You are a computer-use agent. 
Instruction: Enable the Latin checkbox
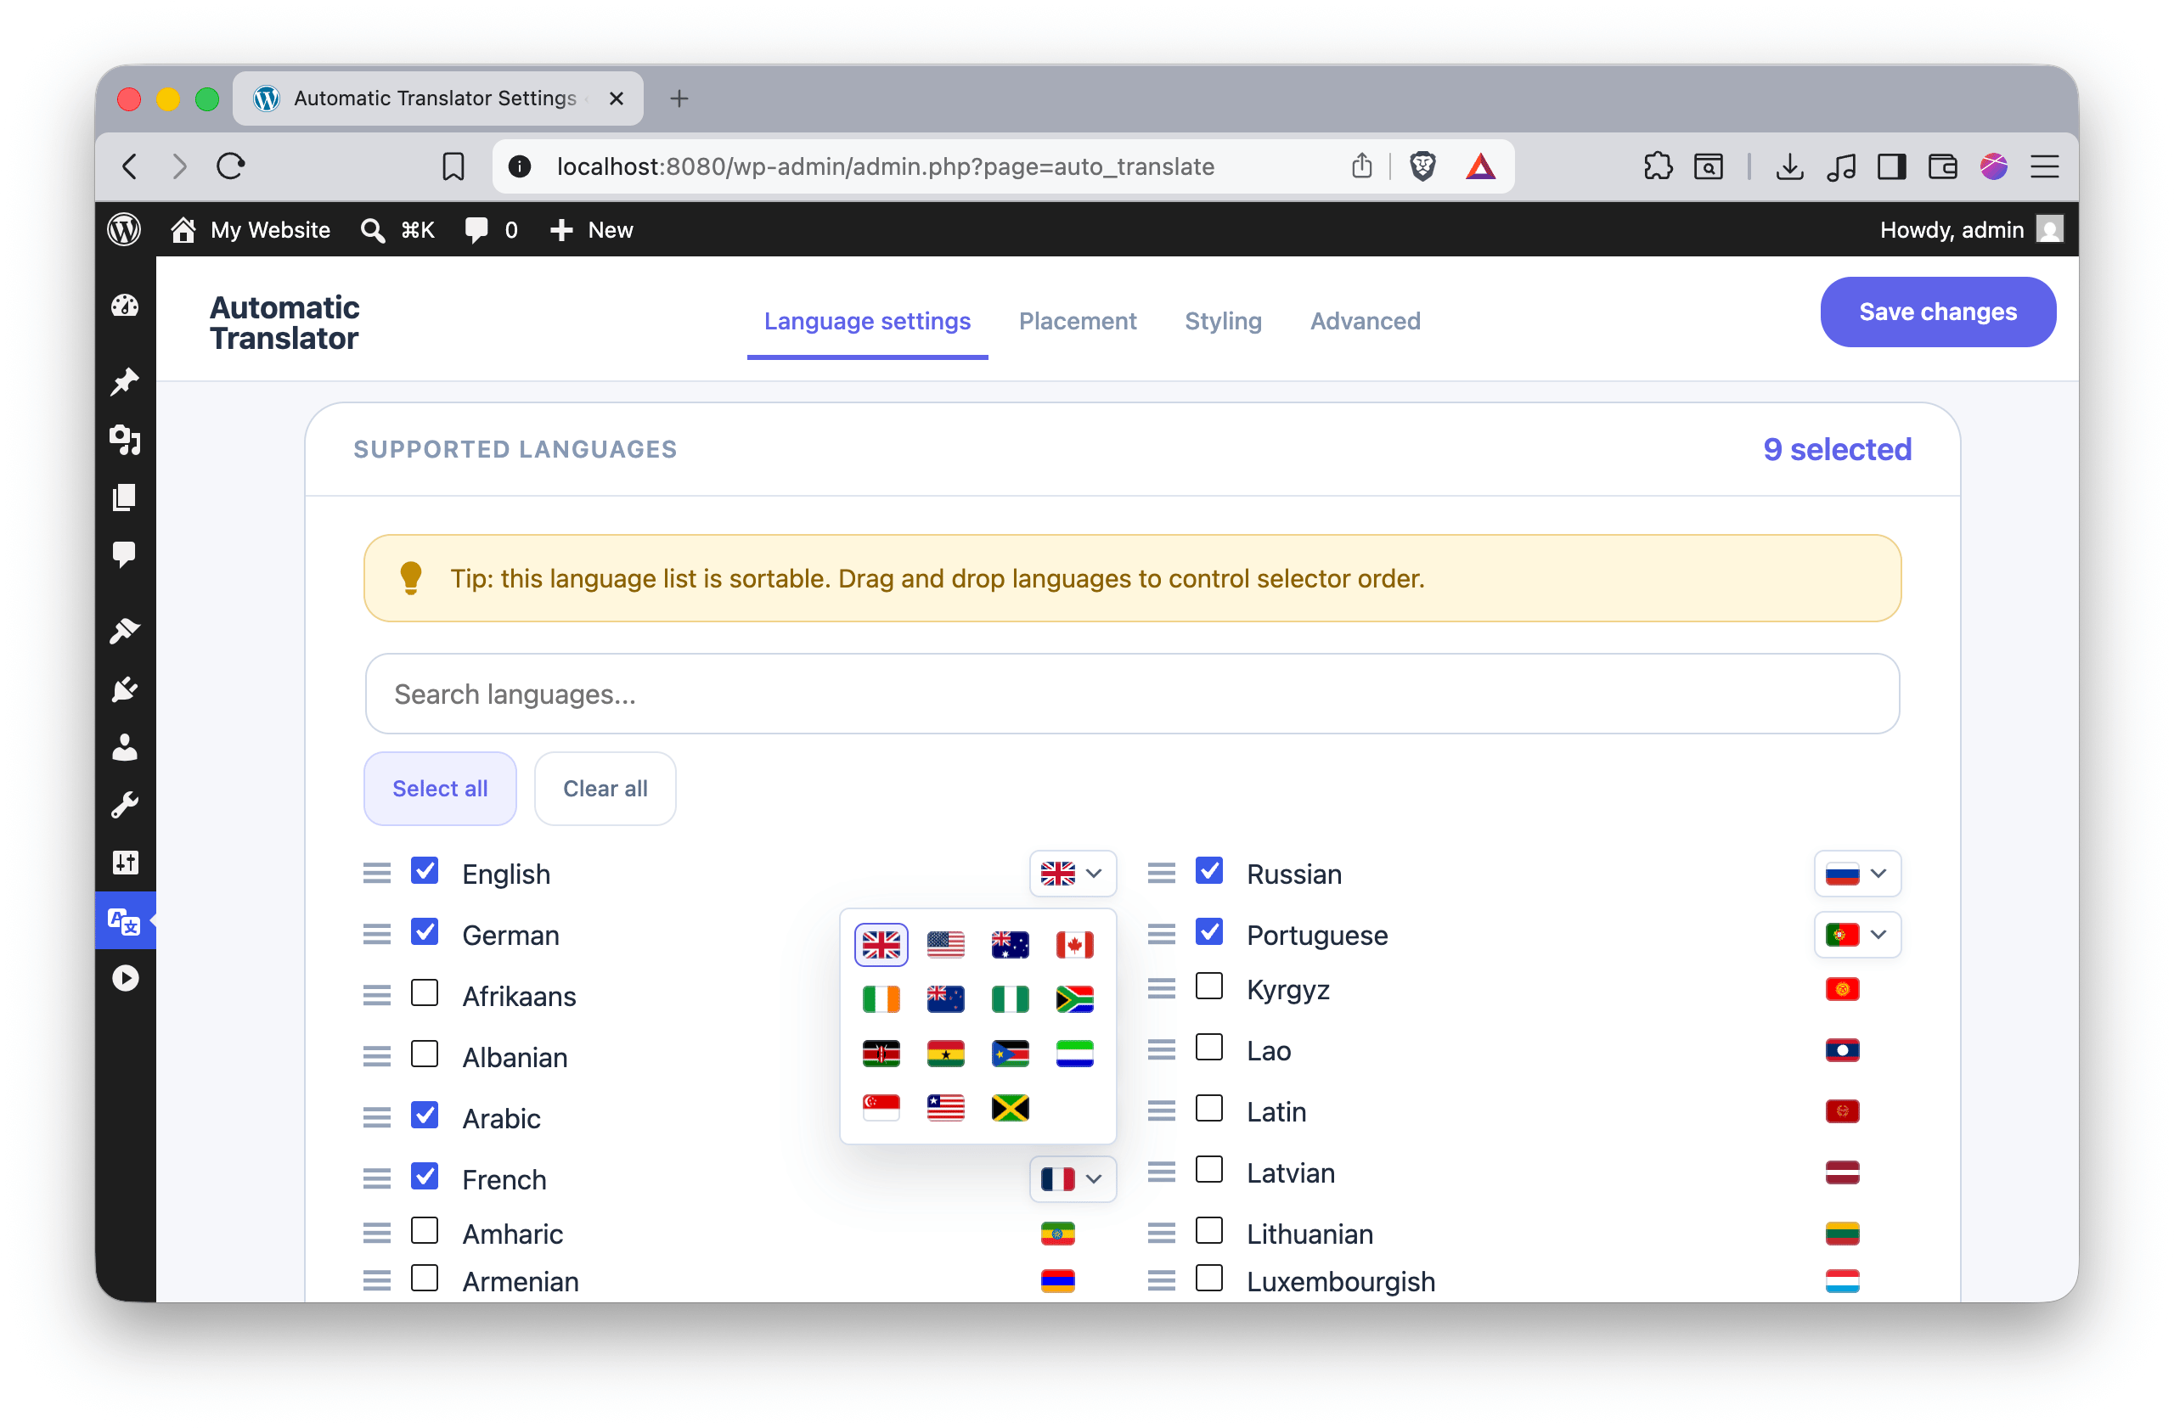pos(1209,1110)
